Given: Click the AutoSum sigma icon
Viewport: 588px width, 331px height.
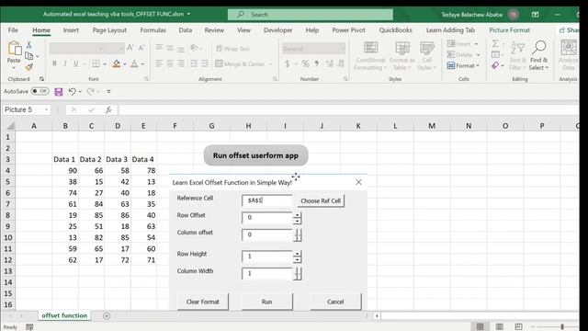Looking at the screenshot, I should [x=495, y=43].
